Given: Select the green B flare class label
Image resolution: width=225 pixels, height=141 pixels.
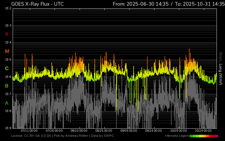Looking at the screenshot, I should pos(7,86).
